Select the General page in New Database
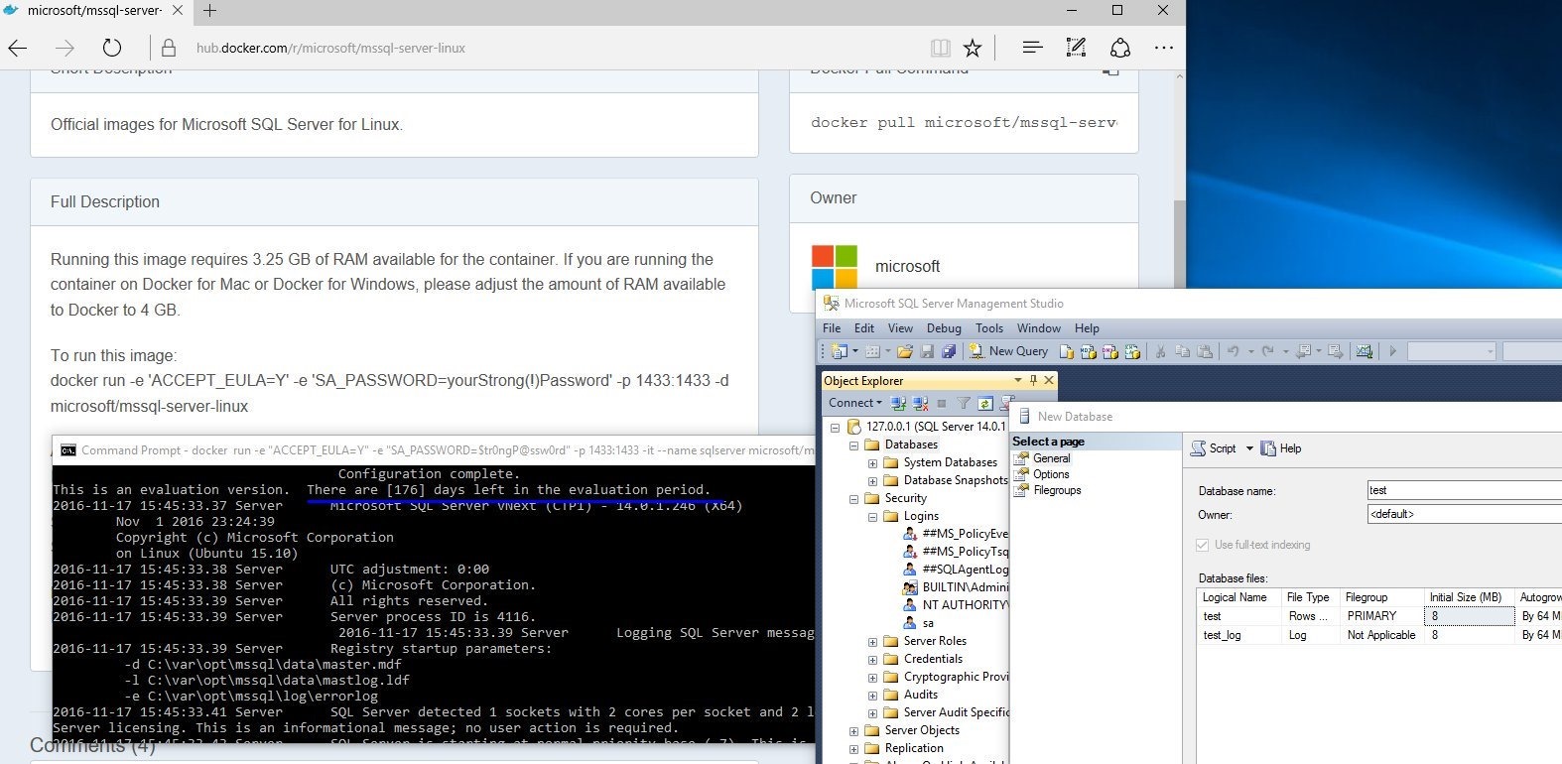The height and width of the screenshot is (764, 1562). click(x=1051, y=458)
